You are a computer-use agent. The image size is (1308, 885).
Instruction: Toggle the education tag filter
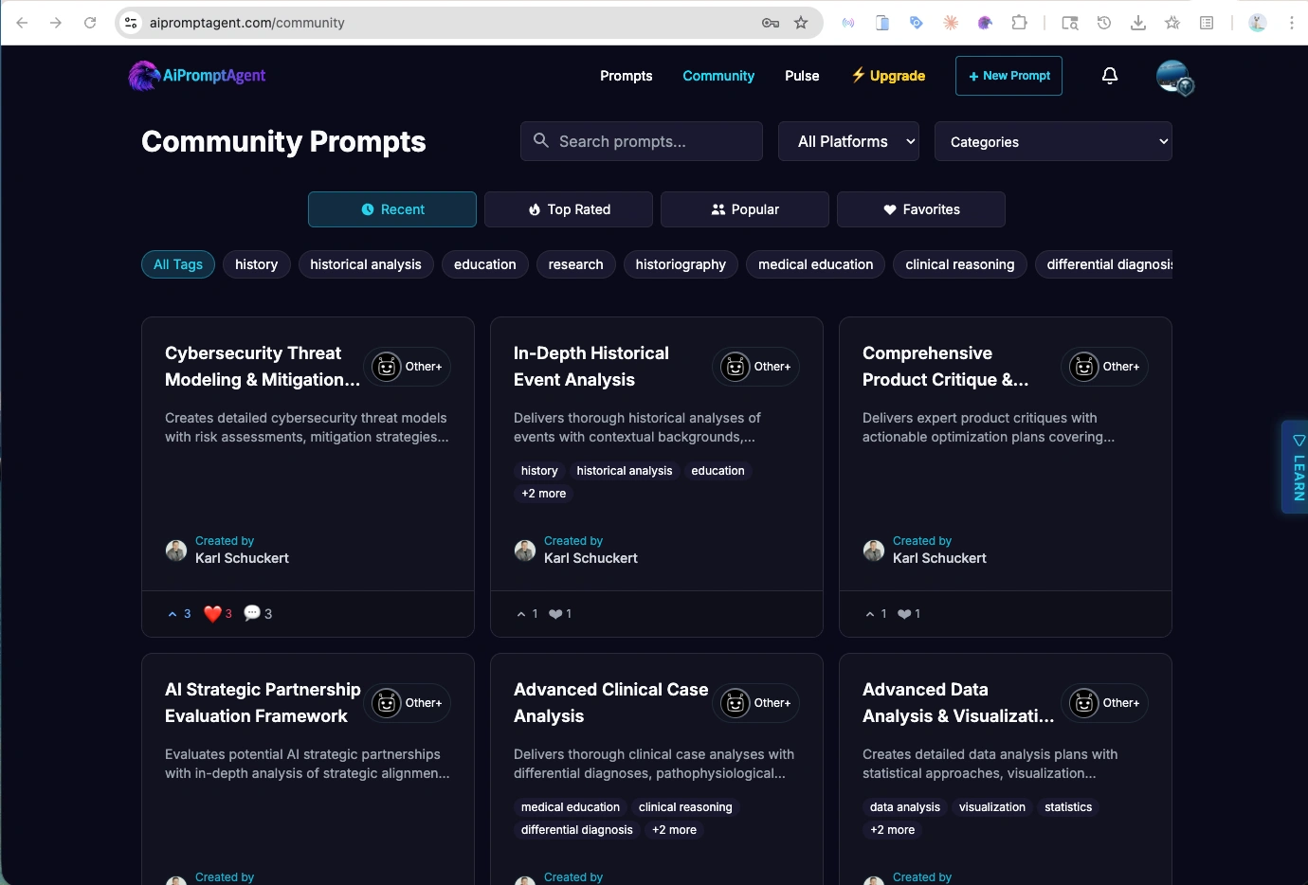click(x=485, y=264)
